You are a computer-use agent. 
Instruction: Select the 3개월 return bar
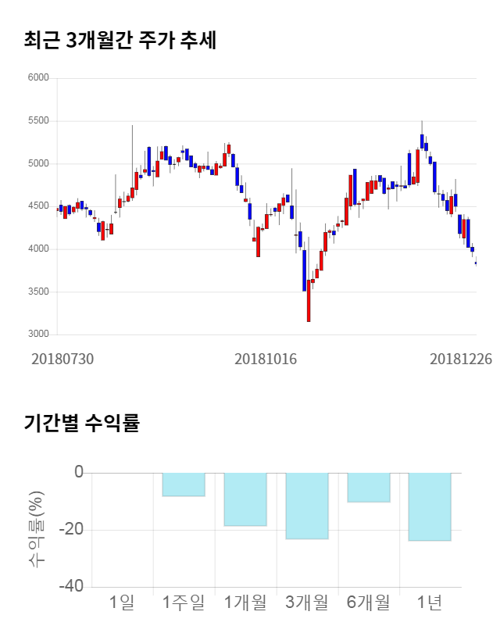[x=307, y=506]
